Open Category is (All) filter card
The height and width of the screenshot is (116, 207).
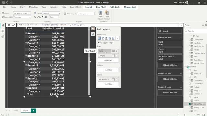(x=170, y=51)
